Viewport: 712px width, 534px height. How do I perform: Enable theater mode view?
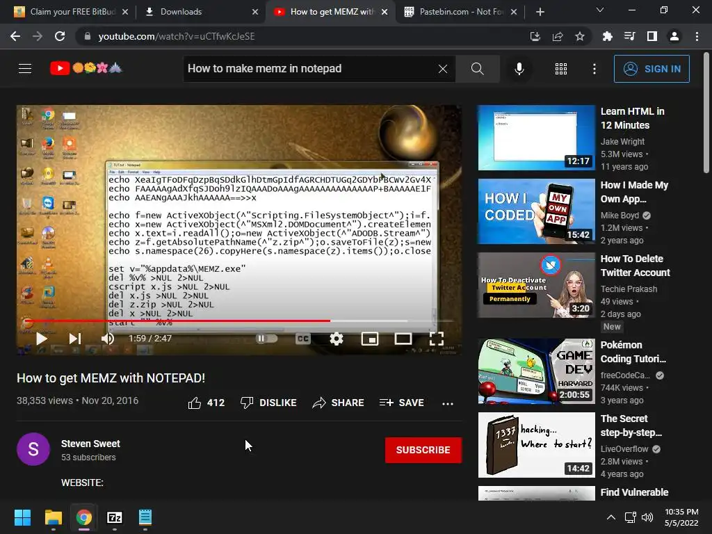click(403, 339)
